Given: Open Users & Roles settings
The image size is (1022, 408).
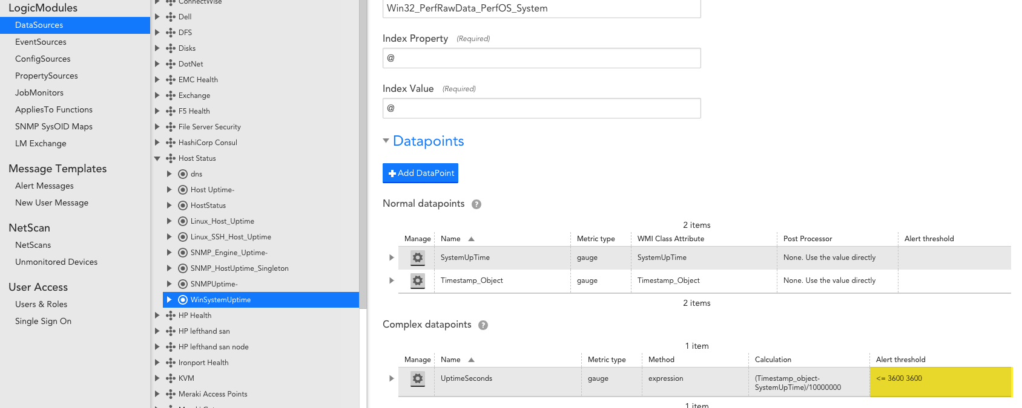Looking at the screenshot, I should pos(41,304).
